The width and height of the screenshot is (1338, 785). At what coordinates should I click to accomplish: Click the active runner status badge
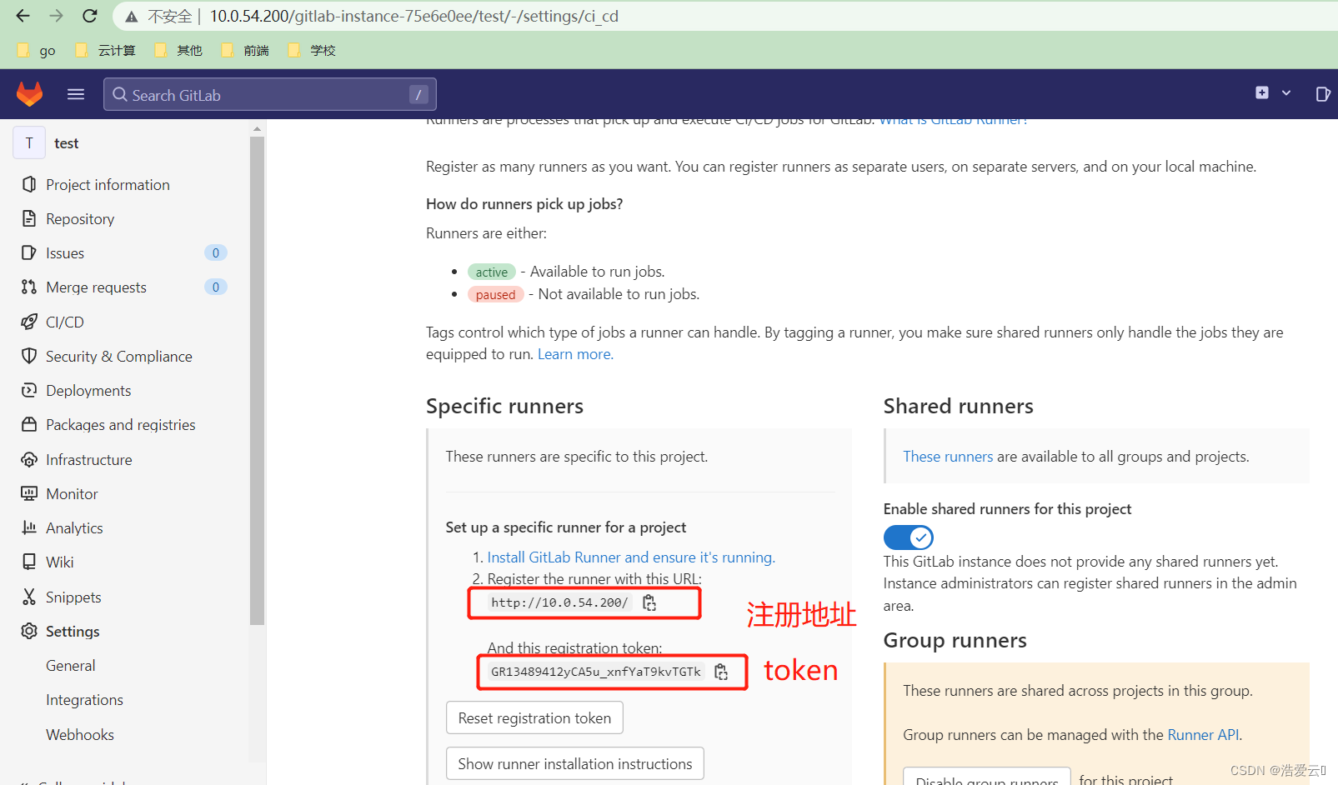(x=492, y=272)
